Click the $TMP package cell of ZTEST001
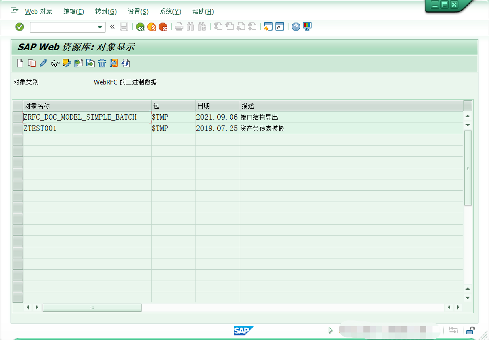489x340 pixels. (173, 128)
